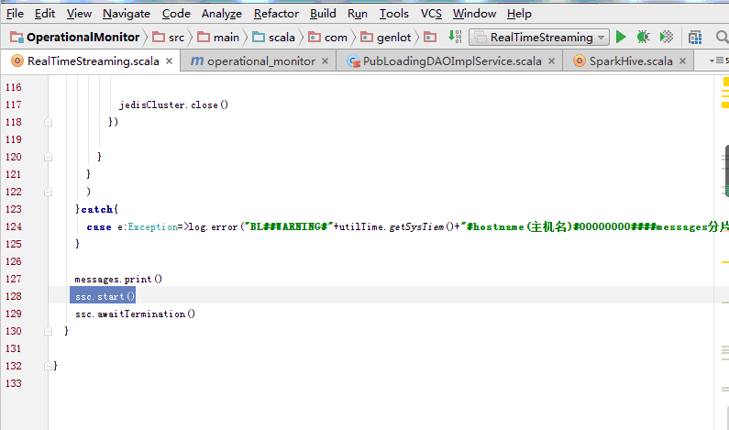This screenshot has width=729, height=430.
Task: Set breakpoint in gutter at line 127
Action: (37, 279)
